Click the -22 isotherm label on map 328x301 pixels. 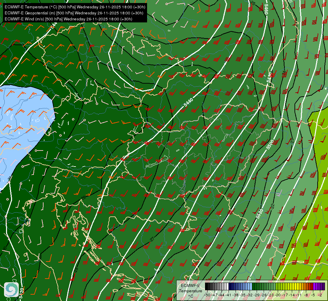[272, 206]
